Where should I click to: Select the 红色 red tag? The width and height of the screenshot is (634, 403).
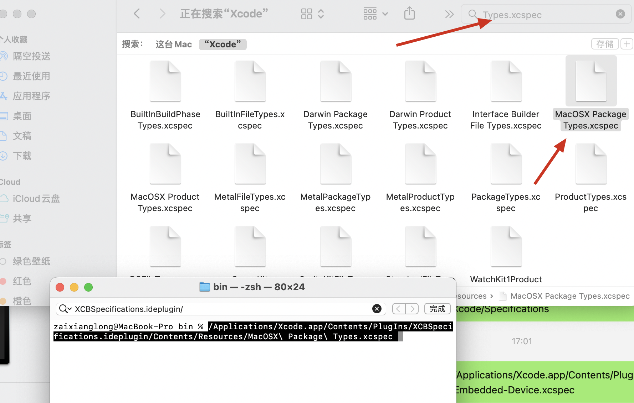coord(22,281)
